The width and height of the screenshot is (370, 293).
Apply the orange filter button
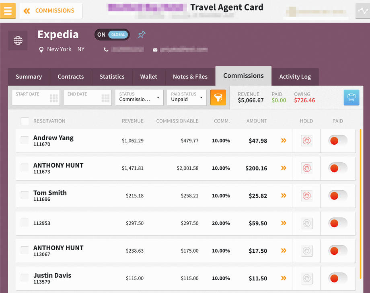pos(218,98)
